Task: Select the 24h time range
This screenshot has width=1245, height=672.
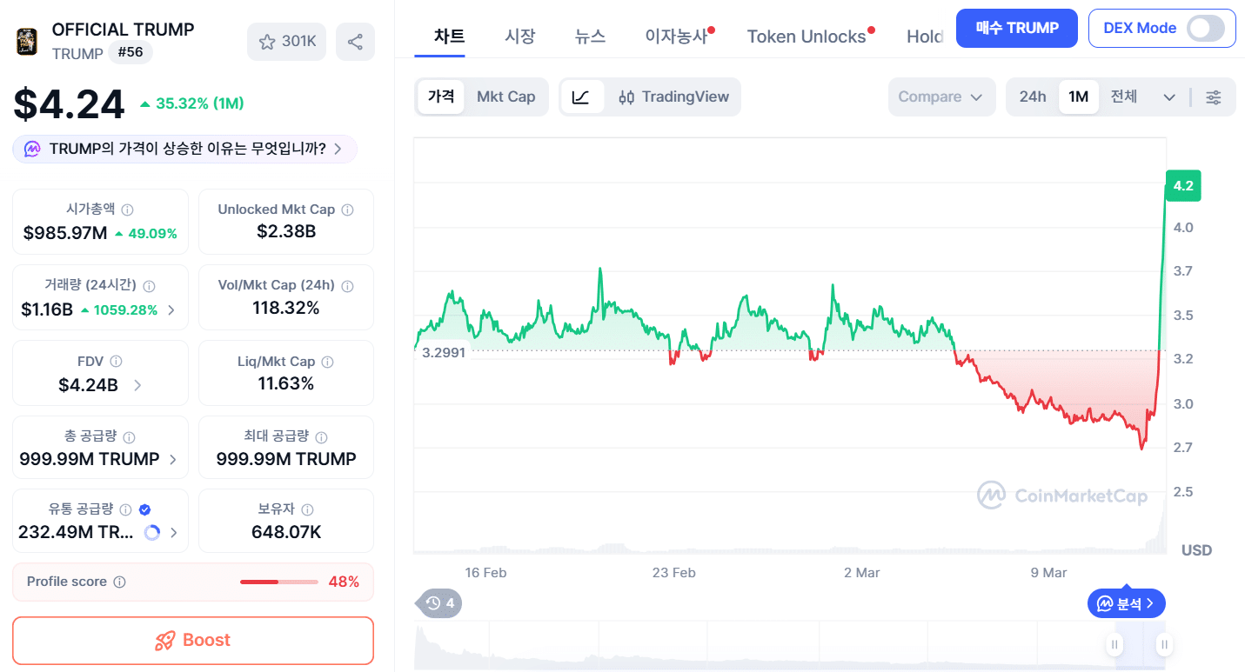Action: point(1033,96)
